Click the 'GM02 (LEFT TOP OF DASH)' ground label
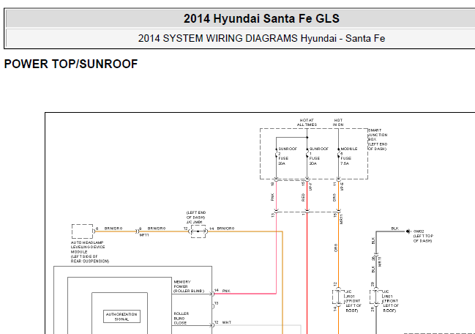 tap(423, 236)
